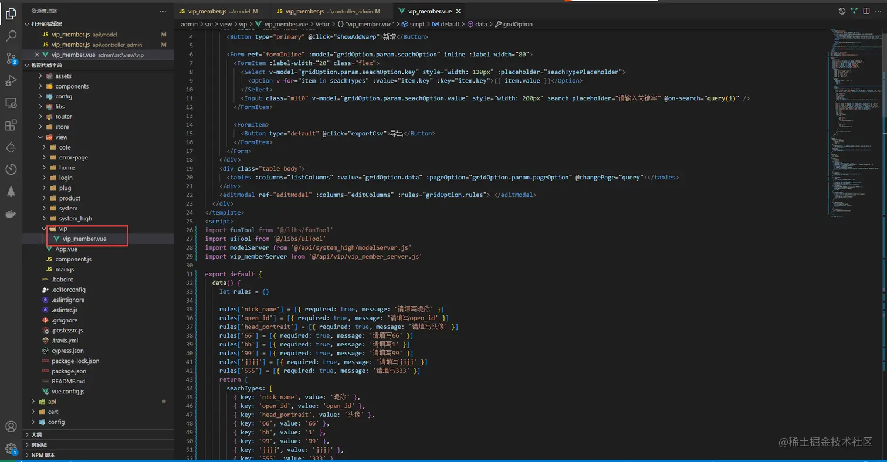Image resolution: width=887 pixels, height=462 pixels.
Task: Collapse the 打开的编辑器 section
Action: [x=97, y=24]
